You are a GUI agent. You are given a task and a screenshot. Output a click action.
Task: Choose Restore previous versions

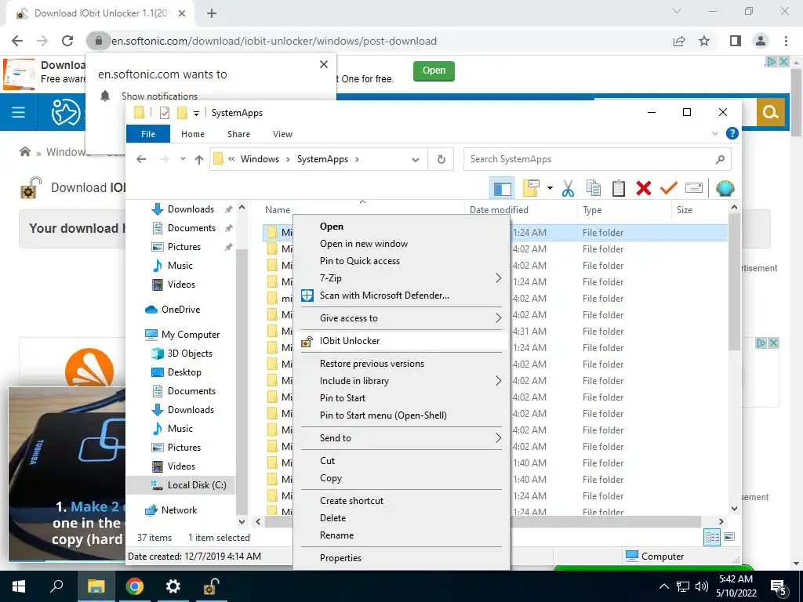[402, 364]
